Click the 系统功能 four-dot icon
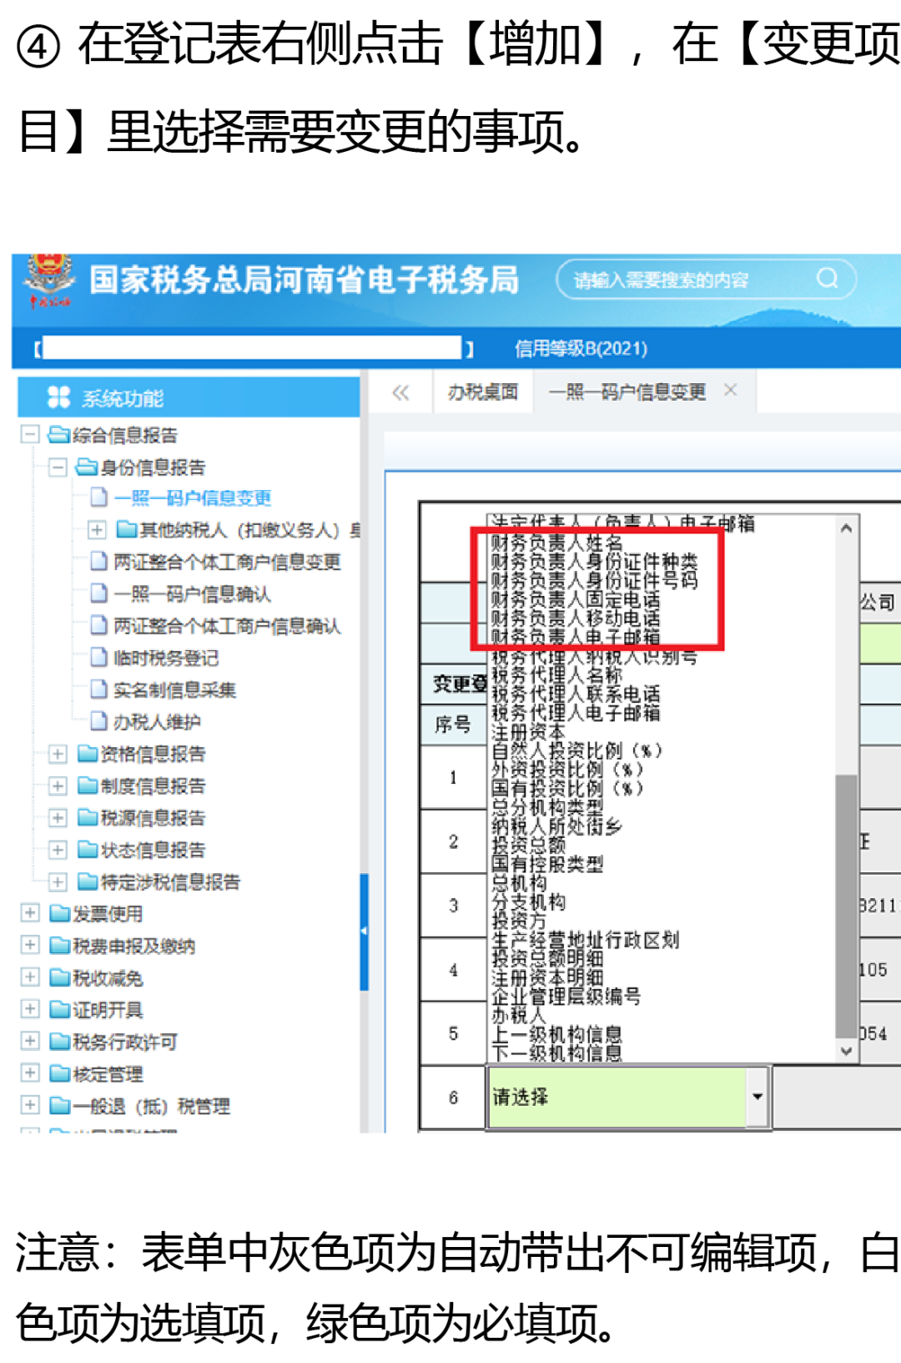 tap(58, 397)
